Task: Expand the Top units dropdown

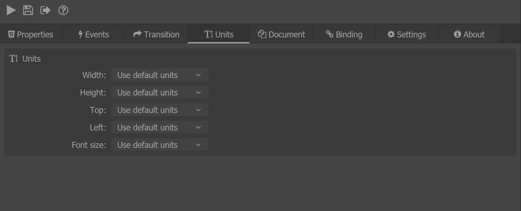Action: pyautogui.click(x=159, y=110)
